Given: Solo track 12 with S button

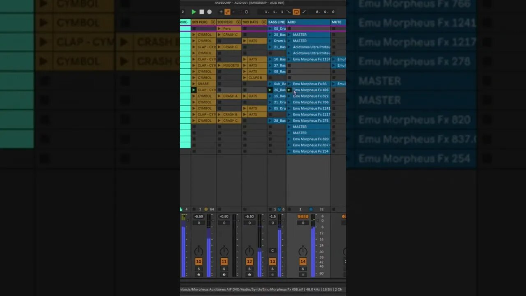Looking at the screenshot, I should 249,269.
